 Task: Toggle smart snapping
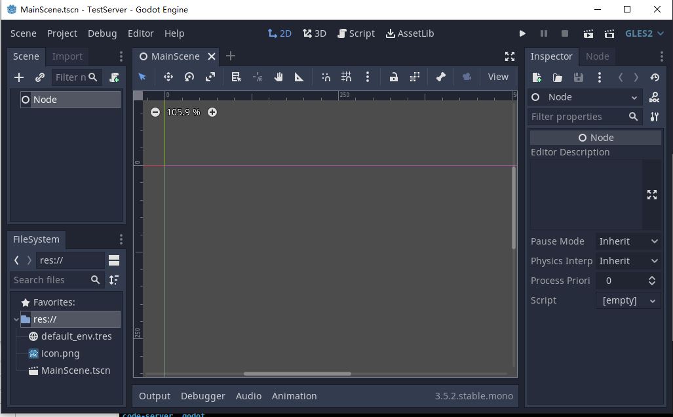click(326, 77)
